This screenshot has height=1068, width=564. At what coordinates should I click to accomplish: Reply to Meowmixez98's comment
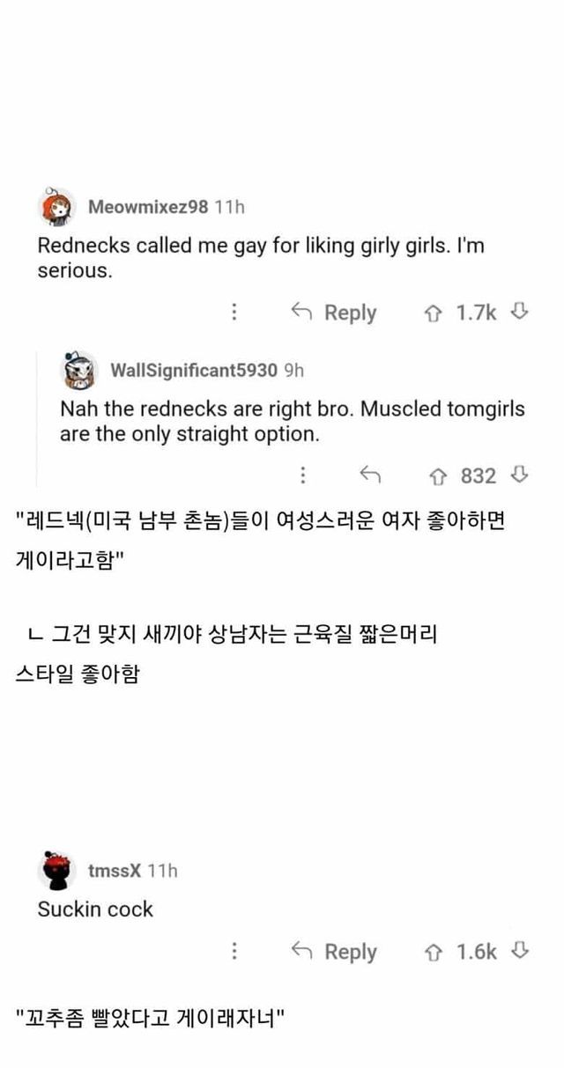[334, 312]
